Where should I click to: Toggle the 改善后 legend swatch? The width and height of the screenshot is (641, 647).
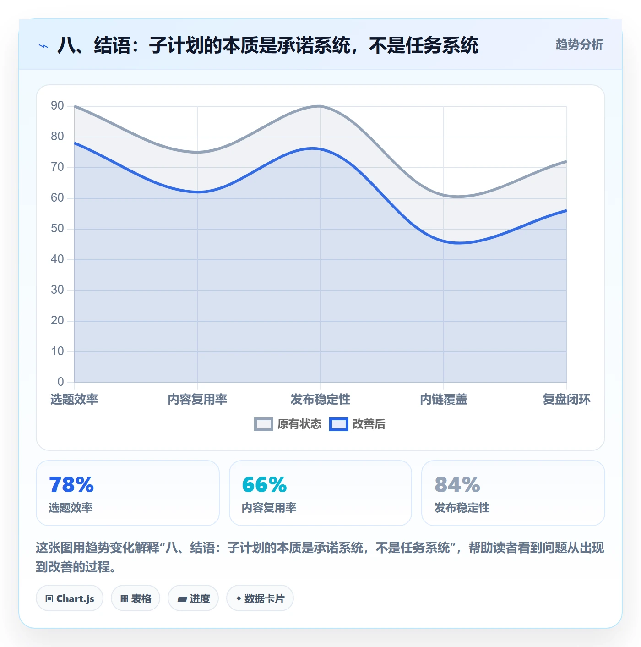point(339,424)
